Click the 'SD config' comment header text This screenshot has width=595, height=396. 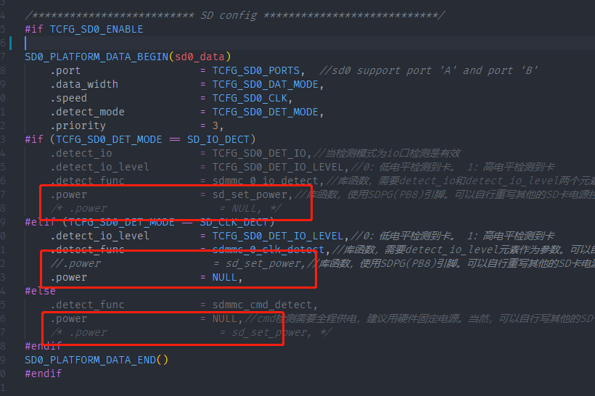coord(229,15)
